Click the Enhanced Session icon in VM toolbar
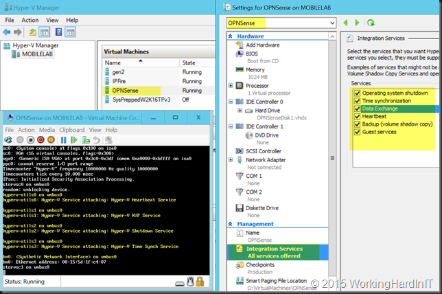Viewport: 442px width, 294px height. pyautogui.click(x=108, y=139)
